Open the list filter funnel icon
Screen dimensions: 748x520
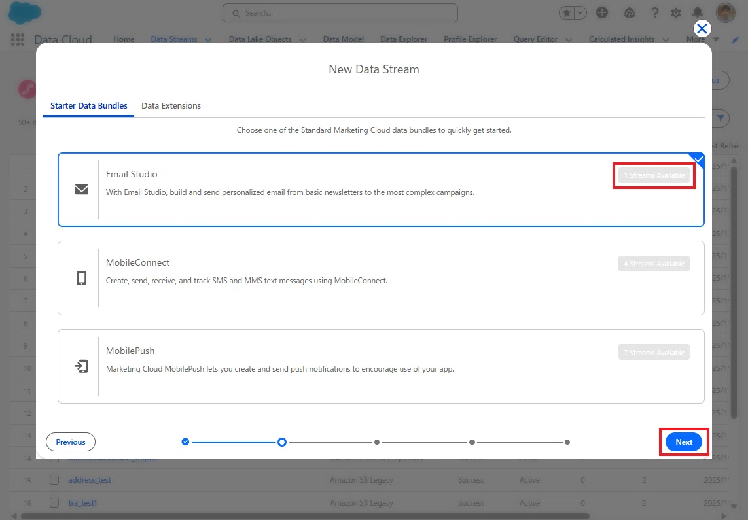click(721, 118)
